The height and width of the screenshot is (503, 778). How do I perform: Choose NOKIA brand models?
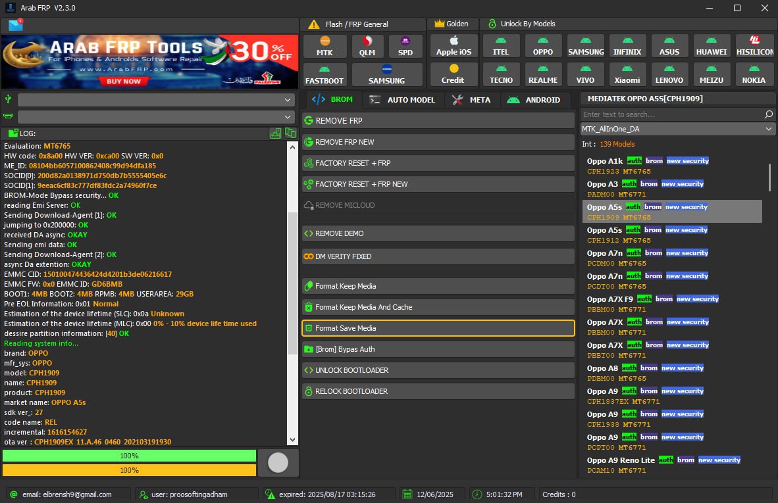[x=754, y=74]
